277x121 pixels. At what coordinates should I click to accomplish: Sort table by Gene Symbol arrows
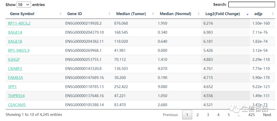[61, 14]
